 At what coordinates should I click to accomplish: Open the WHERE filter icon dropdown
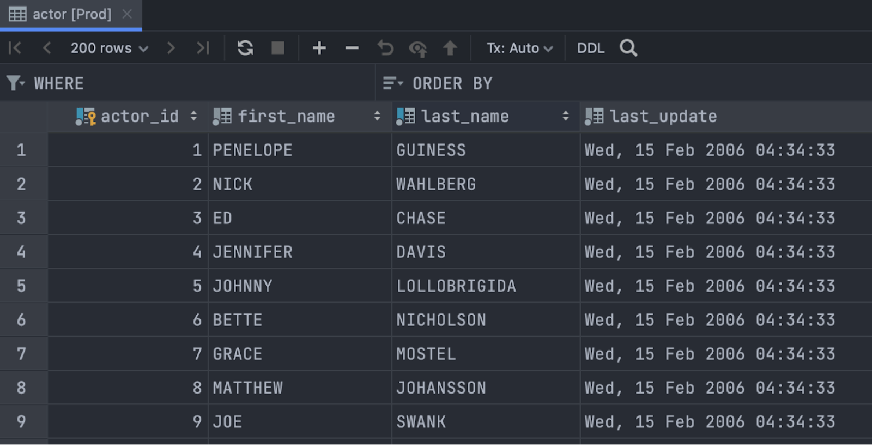(x=15, y=83)
